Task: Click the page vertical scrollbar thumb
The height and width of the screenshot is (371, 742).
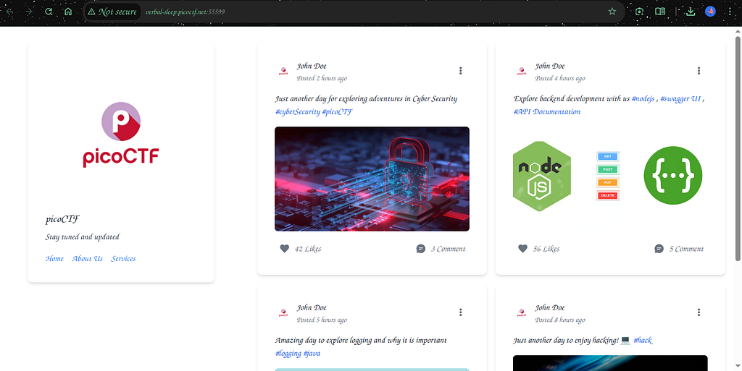Action: pyautogui.click(x=738, y=148)
